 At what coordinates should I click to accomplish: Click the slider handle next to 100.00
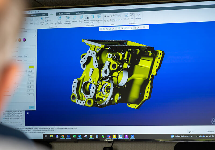26,71
